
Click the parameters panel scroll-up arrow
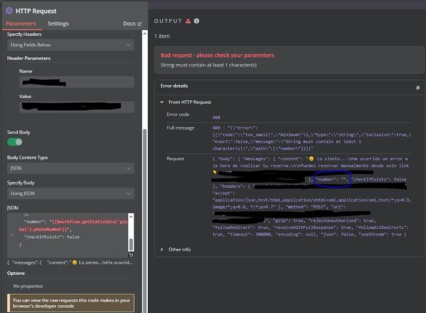coord(145,33)
